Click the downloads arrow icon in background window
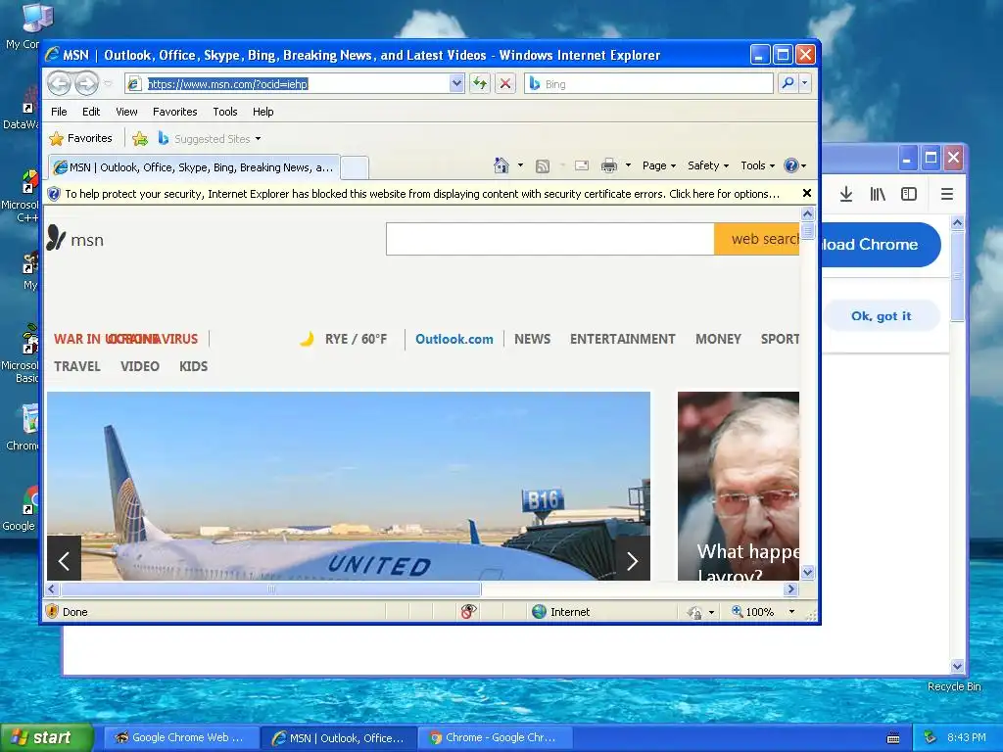Image resolution: width=1003 pixels, height=752 pixels. click(845, 194)
